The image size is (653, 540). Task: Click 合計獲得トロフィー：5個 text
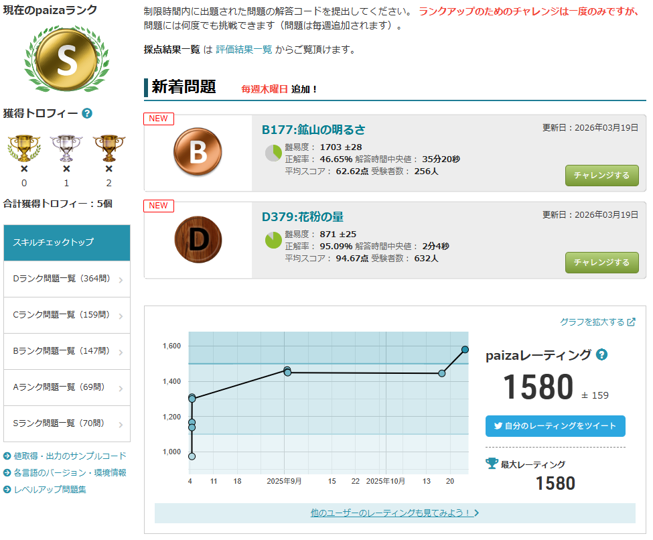[58, 204]
